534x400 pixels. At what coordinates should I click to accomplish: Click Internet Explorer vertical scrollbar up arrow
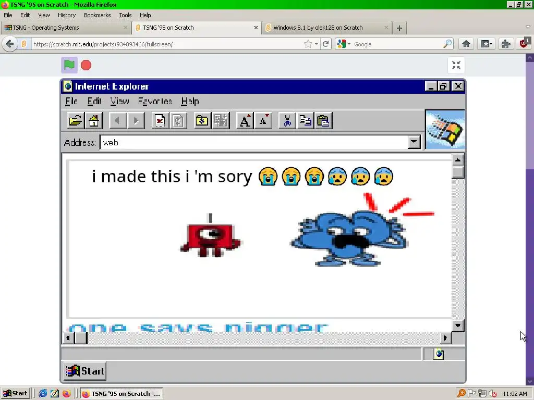tap(458, 159)
